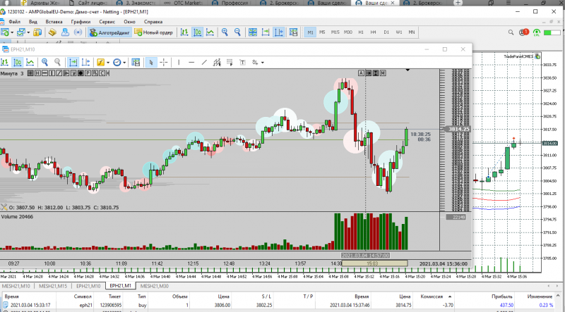565x312 pixels.
Task: Select Fibonacci retracement tool
Action: coord(230,63)
